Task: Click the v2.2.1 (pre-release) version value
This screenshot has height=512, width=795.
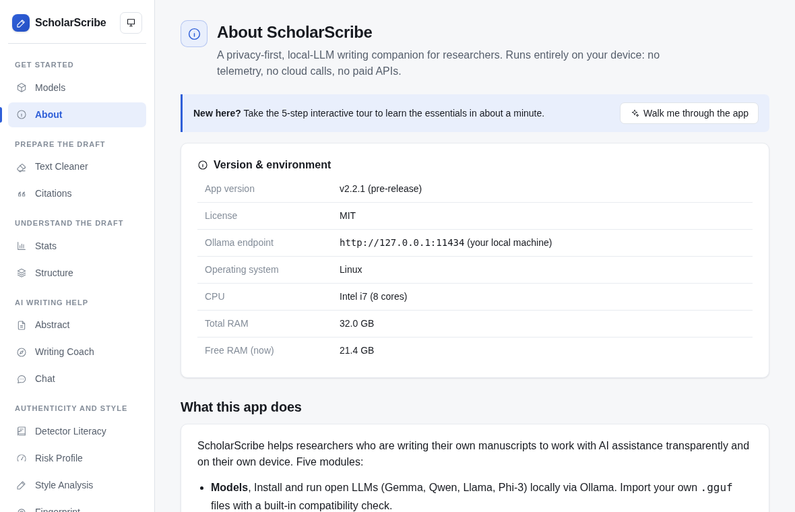Action: [381, 189]
